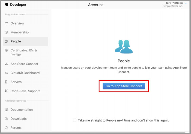Open App Store Connect sidebar item
This screenshot has height=134, width=191.
click(x=24, y=64)
